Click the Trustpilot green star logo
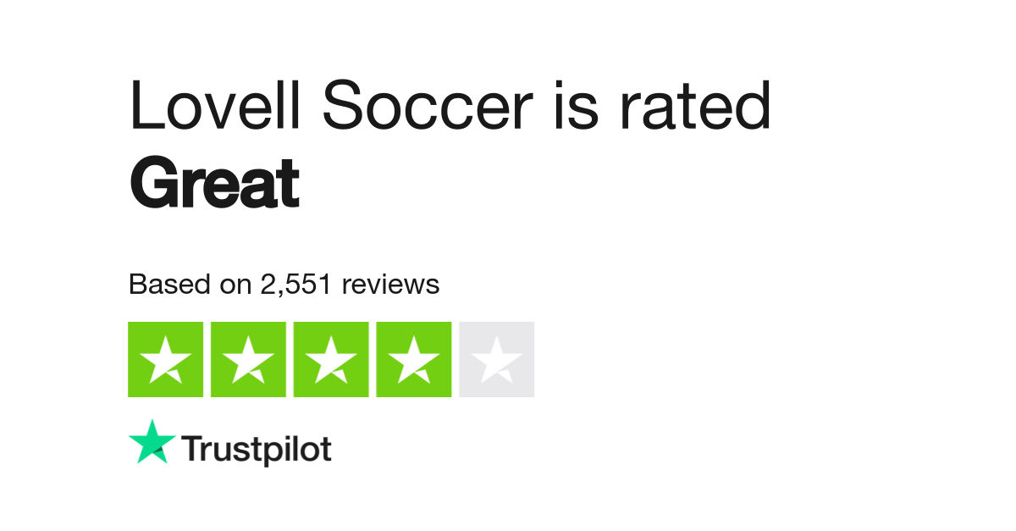 tap(152, 442)
